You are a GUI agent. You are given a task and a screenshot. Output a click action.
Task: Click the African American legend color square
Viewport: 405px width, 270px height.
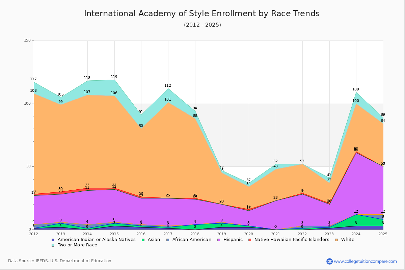[167, 240]
